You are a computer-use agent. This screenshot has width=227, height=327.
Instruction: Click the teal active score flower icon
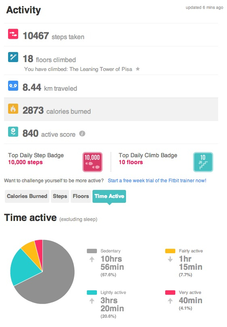[13, 131]
